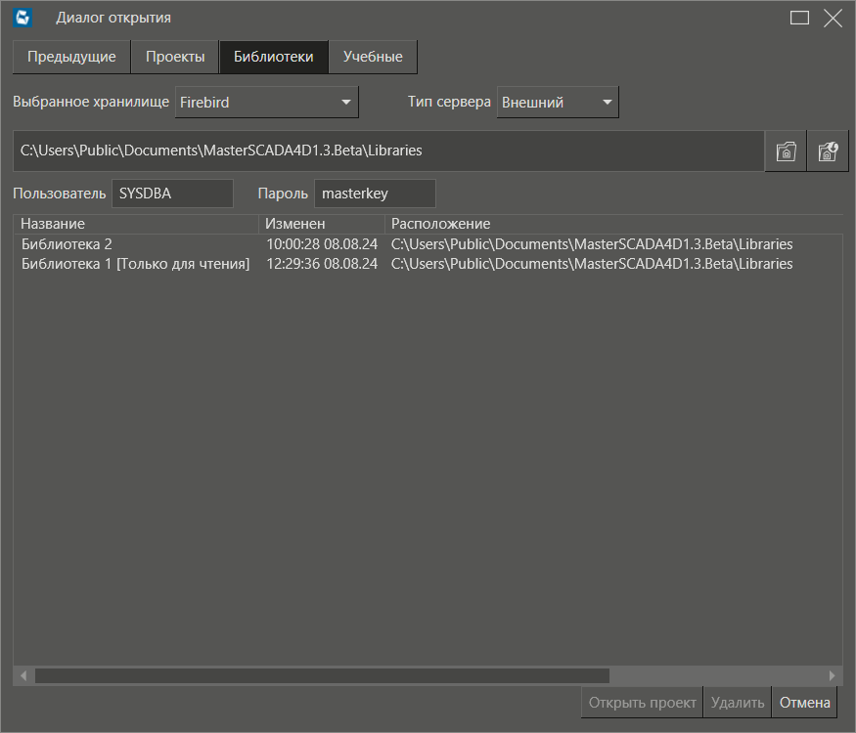Click the Отмена button
856x733 pixels.
[805, 703]
